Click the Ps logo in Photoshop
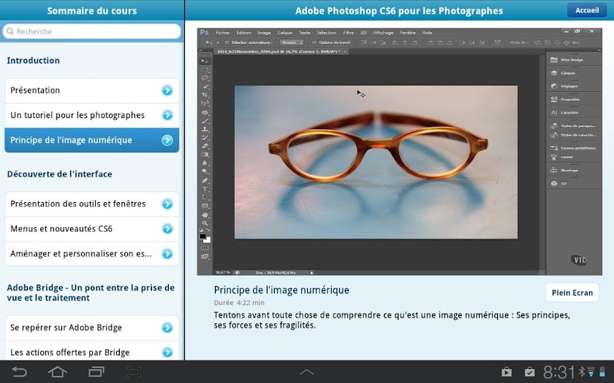 tap(205, 32)
